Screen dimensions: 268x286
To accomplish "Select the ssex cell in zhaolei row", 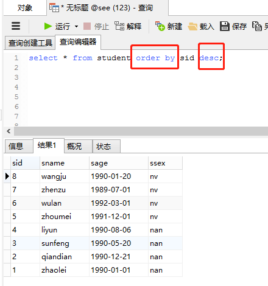I will point(165,270).
